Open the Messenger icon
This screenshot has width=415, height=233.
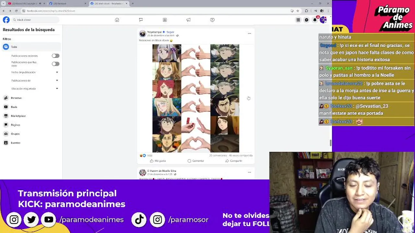306,20
